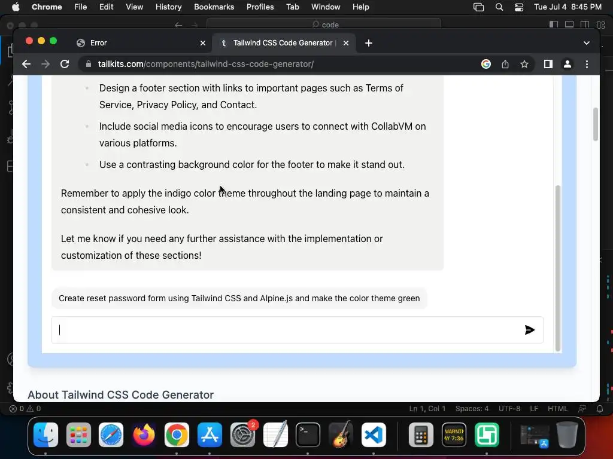Close the Tailwind CSS Code Generator tab
This screenshot has height=459, width=613.
(346, 43)
